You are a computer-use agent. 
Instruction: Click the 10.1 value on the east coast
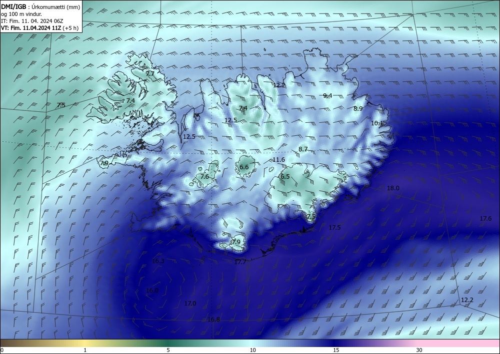377,123
